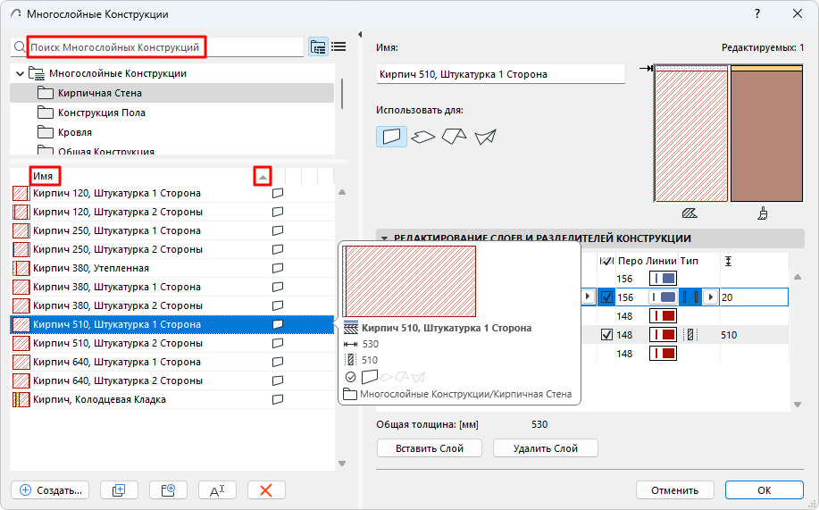Switch to flat list view
This screenshot has width=819, height=510.
click(338, 47)
